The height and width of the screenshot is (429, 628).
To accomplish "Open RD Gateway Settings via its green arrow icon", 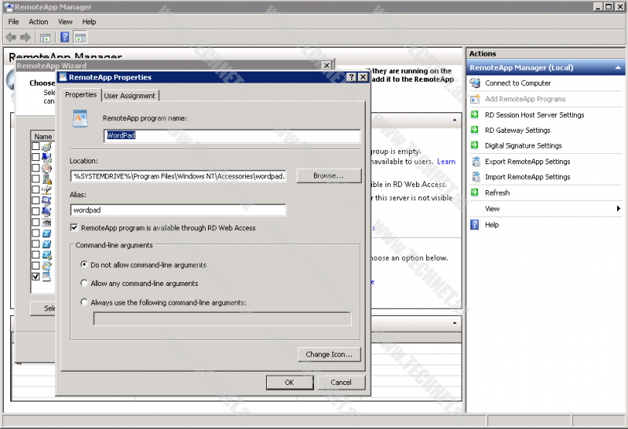I will [474, 130].
